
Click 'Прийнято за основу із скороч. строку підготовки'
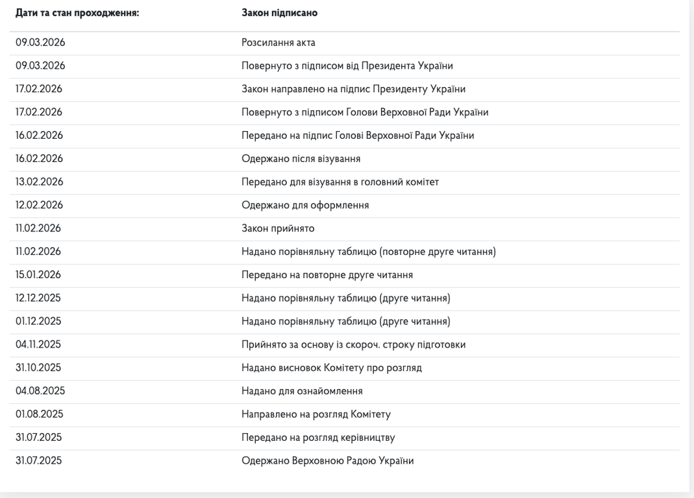353,345
